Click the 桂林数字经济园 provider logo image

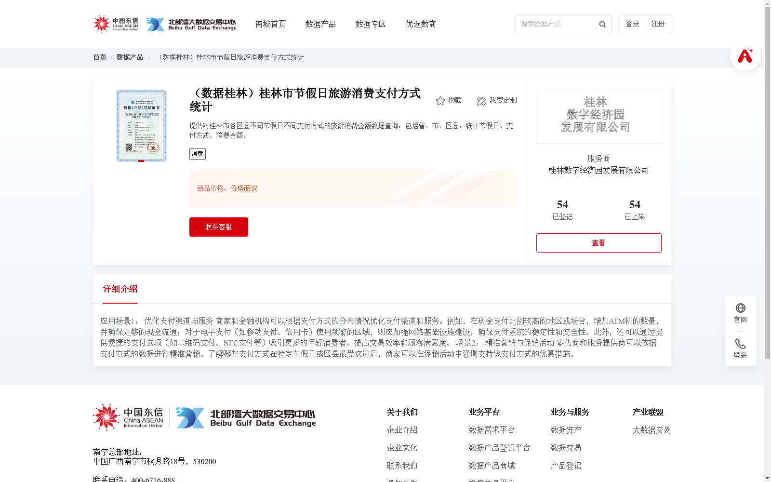pyautogui.click(x=599, y=117)
